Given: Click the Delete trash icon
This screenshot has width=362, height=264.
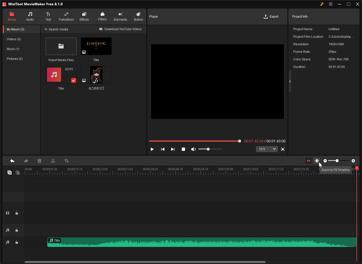Looking at the screenshot, I should (39, 161).
